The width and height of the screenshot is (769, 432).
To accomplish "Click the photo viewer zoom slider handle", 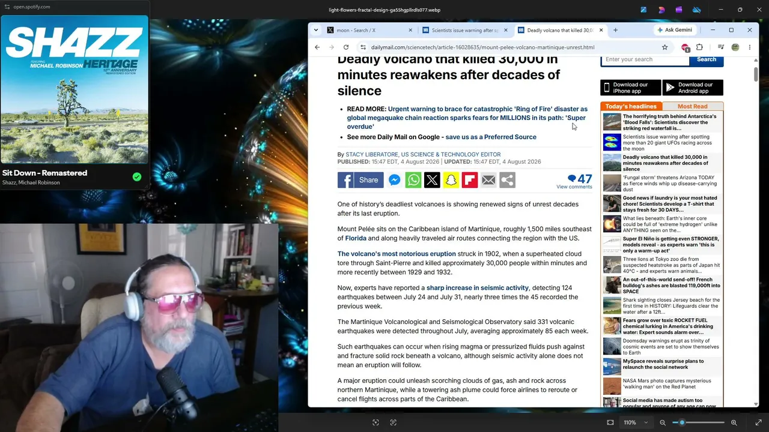I will click(x=682, y=422).
